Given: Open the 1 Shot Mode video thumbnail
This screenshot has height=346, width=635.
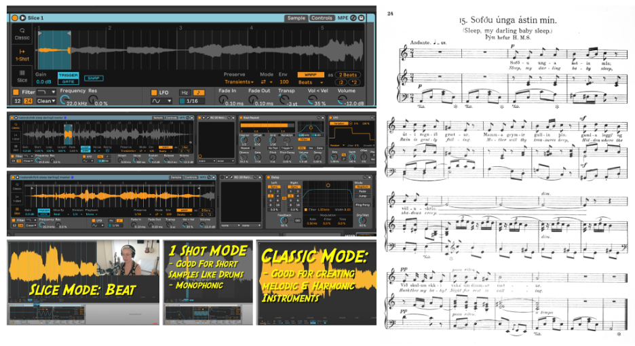Looking at the screenshot, I should [x=208, y=282].
